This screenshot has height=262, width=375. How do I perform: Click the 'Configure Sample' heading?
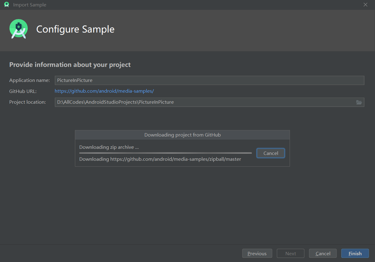coord(76,29)
